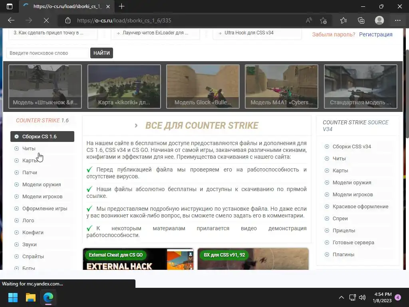Viewport: 409px width, 307px height.
Task: Open Спреи menu item
Action: point(340,219)
